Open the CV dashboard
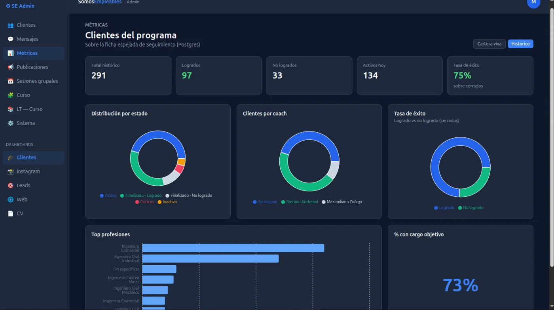The height and width of the screenshot is (310, 554). [34, 213]
